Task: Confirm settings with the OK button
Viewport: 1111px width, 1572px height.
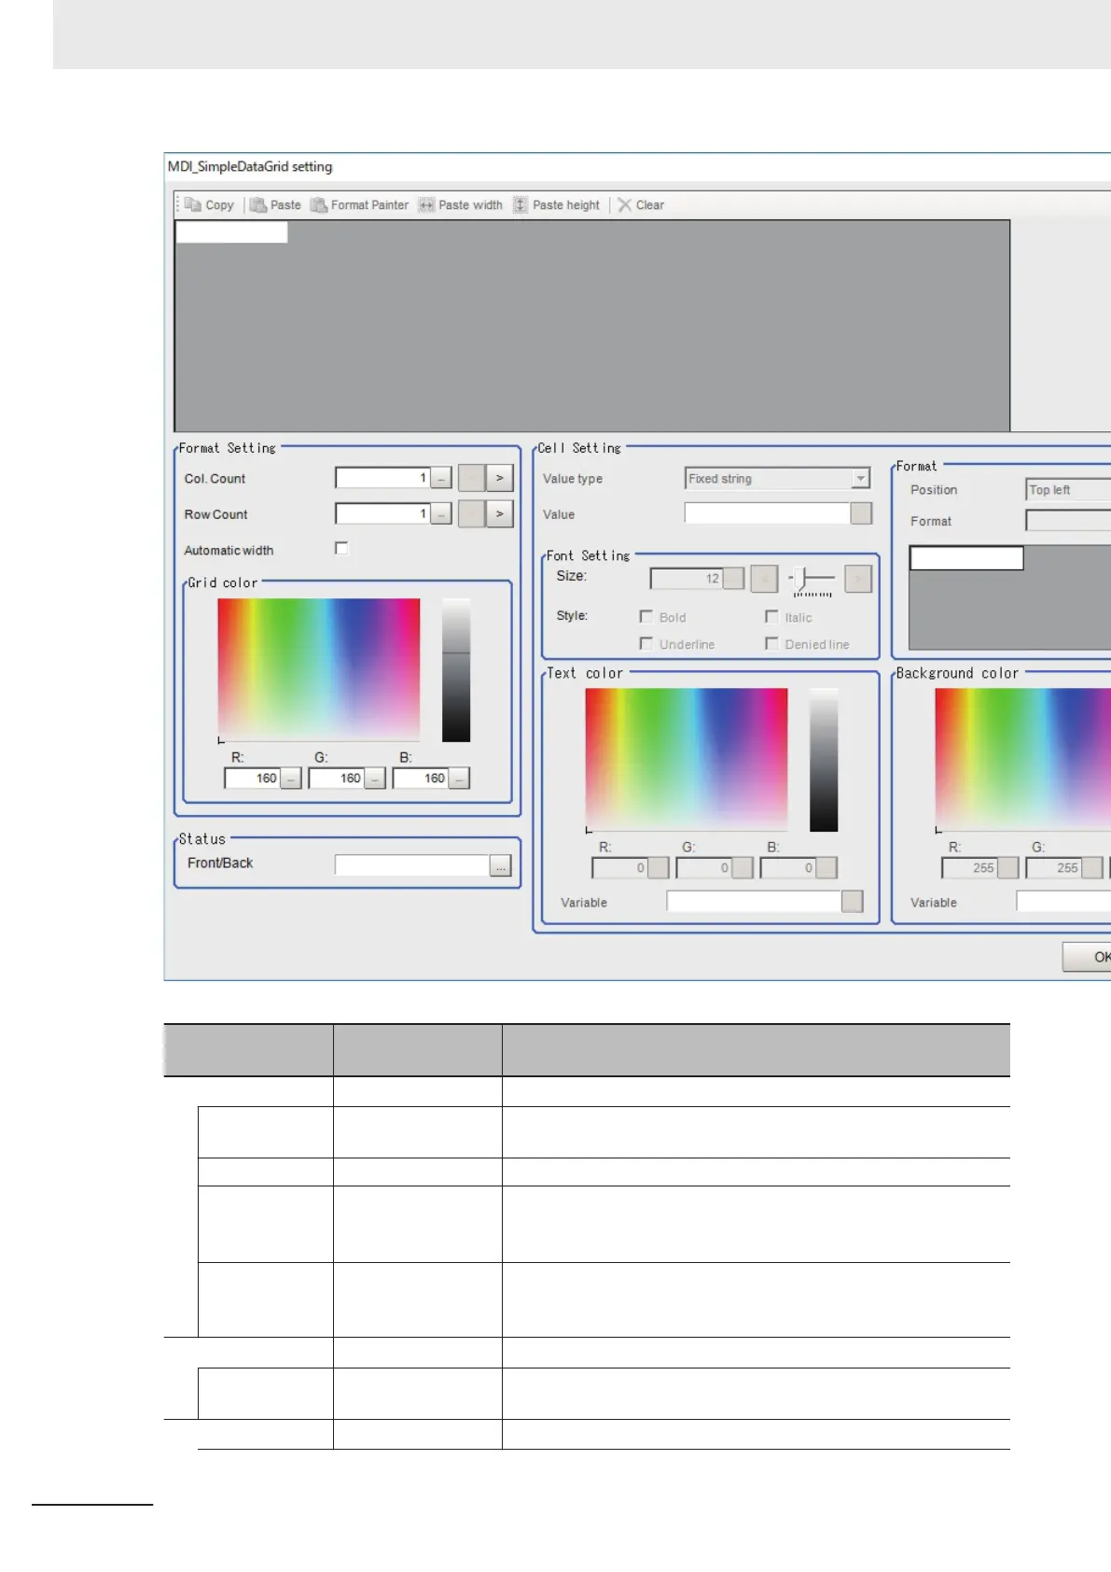Action: pos(1088,957)
